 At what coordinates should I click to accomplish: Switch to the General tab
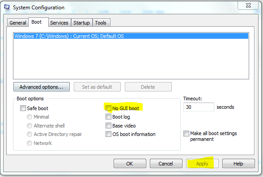click(x=18, y=23)
